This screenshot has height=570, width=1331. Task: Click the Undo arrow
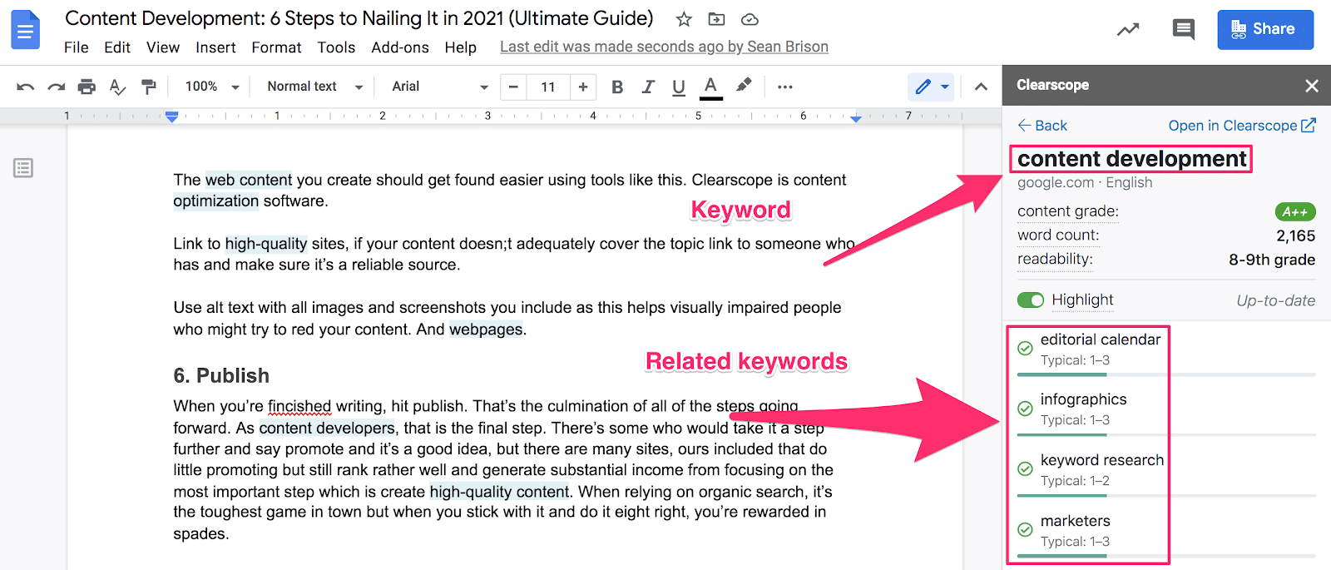pyautogui.click(x=25, y=87)
